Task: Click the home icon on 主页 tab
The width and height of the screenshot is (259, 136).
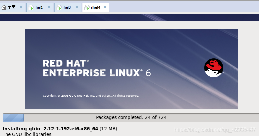Action: click(x=4, y=7)
